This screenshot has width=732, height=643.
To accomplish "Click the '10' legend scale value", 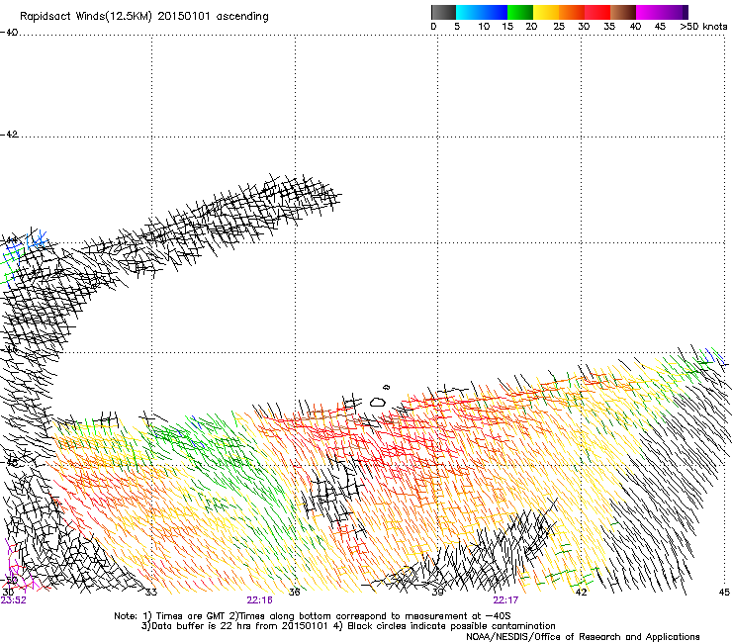I will [484, 27].
